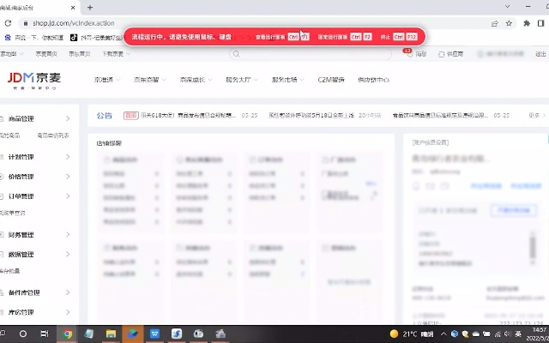
Task: Open Windows Task View button
Action: click(45, 333)
